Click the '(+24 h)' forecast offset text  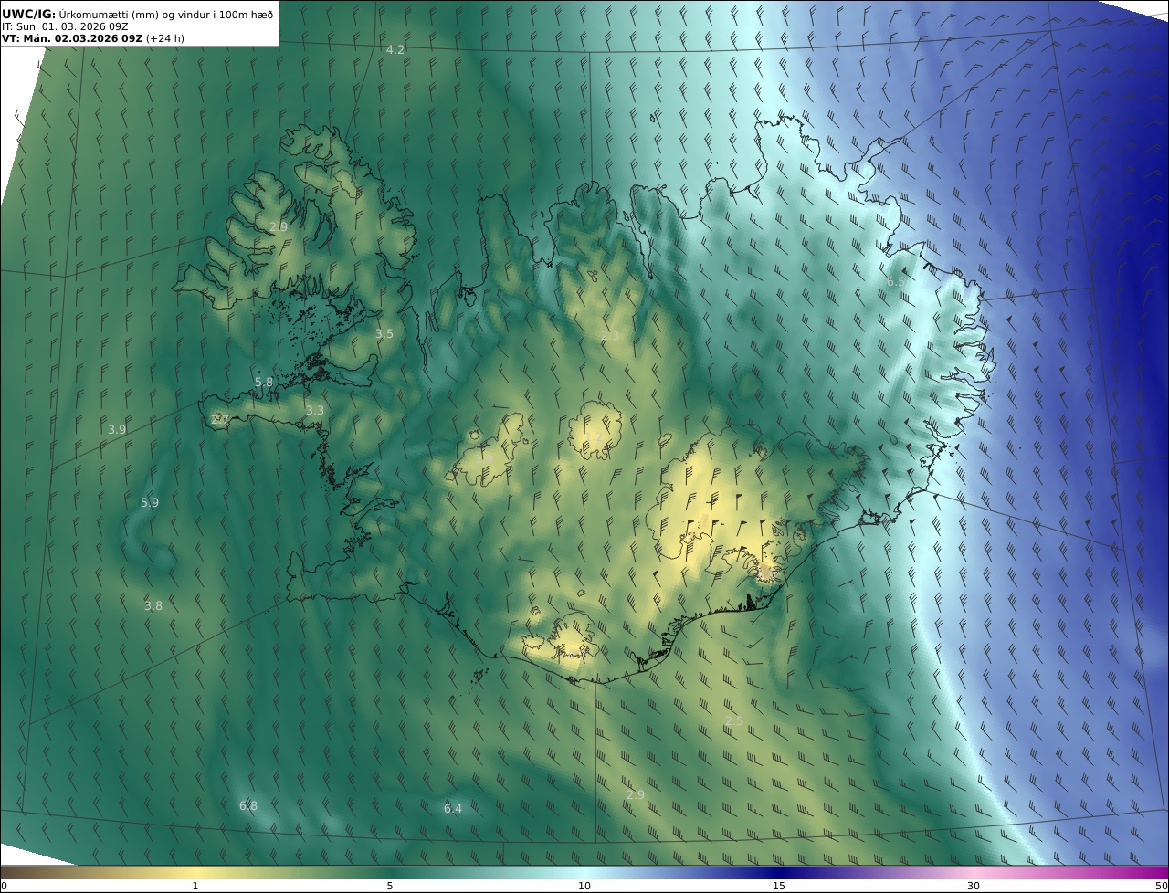coord(165,39)
